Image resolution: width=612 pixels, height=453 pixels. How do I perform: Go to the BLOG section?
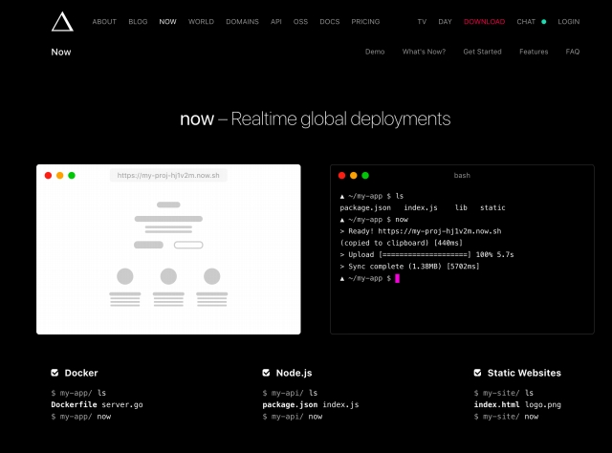tap(138, 21)
